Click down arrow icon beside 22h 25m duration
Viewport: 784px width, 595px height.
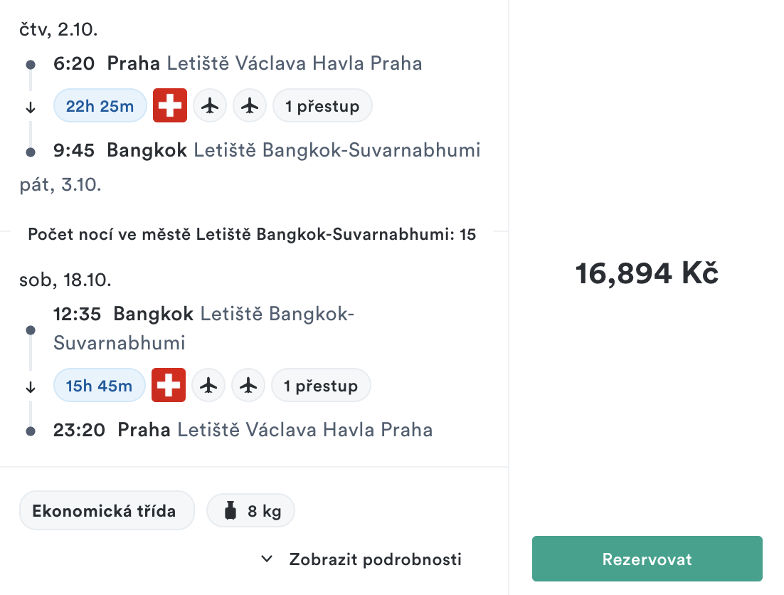[31, 107]
